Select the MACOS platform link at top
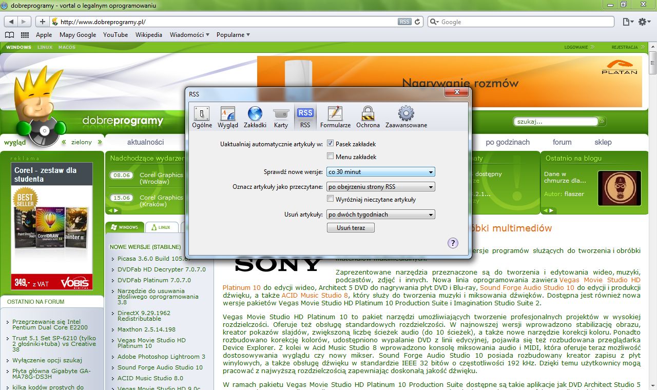The height and width of the screenshot is (390, 657). coord(67,47)
